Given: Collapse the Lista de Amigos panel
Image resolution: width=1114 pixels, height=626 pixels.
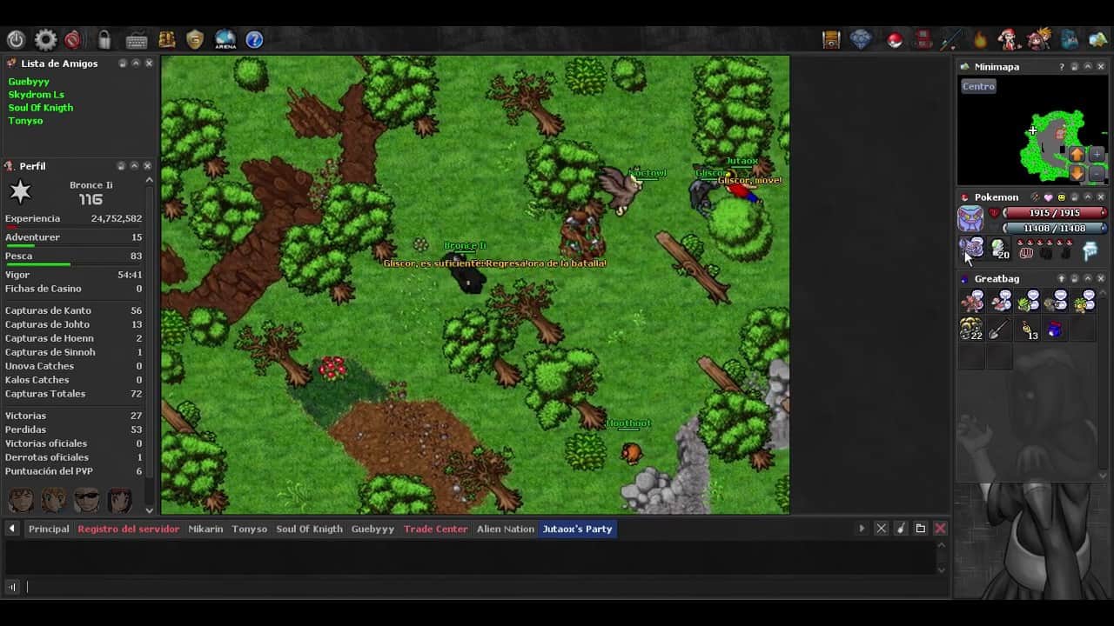Looking at the screenshot, I should [x=136, y=63].
